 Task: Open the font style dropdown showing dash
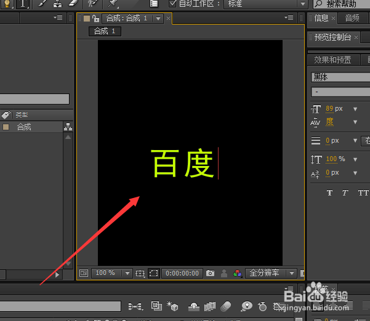(x=340, y=92)
